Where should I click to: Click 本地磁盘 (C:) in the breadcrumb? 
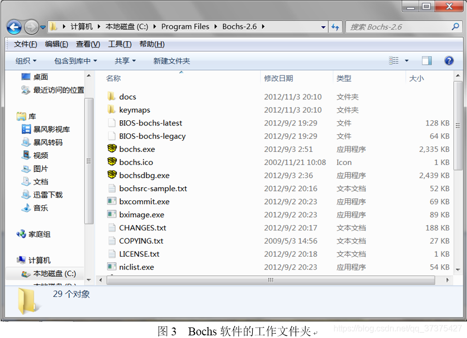tap(127, 27)
